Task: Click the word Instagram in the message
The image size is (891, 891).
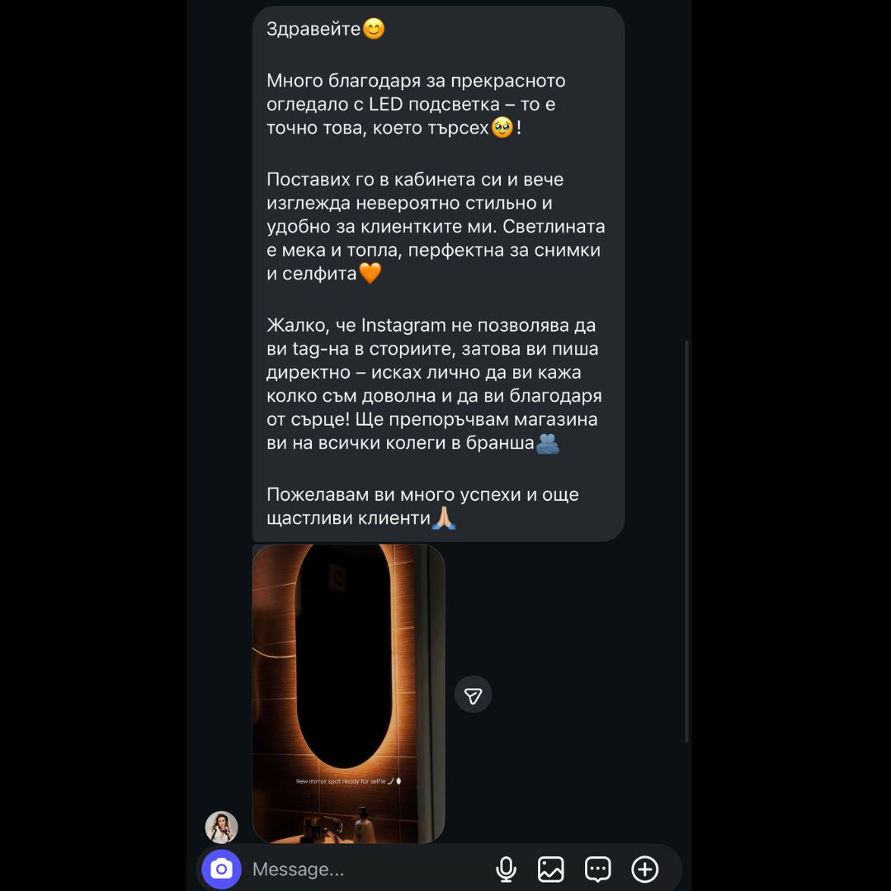Action: (403, 325)
